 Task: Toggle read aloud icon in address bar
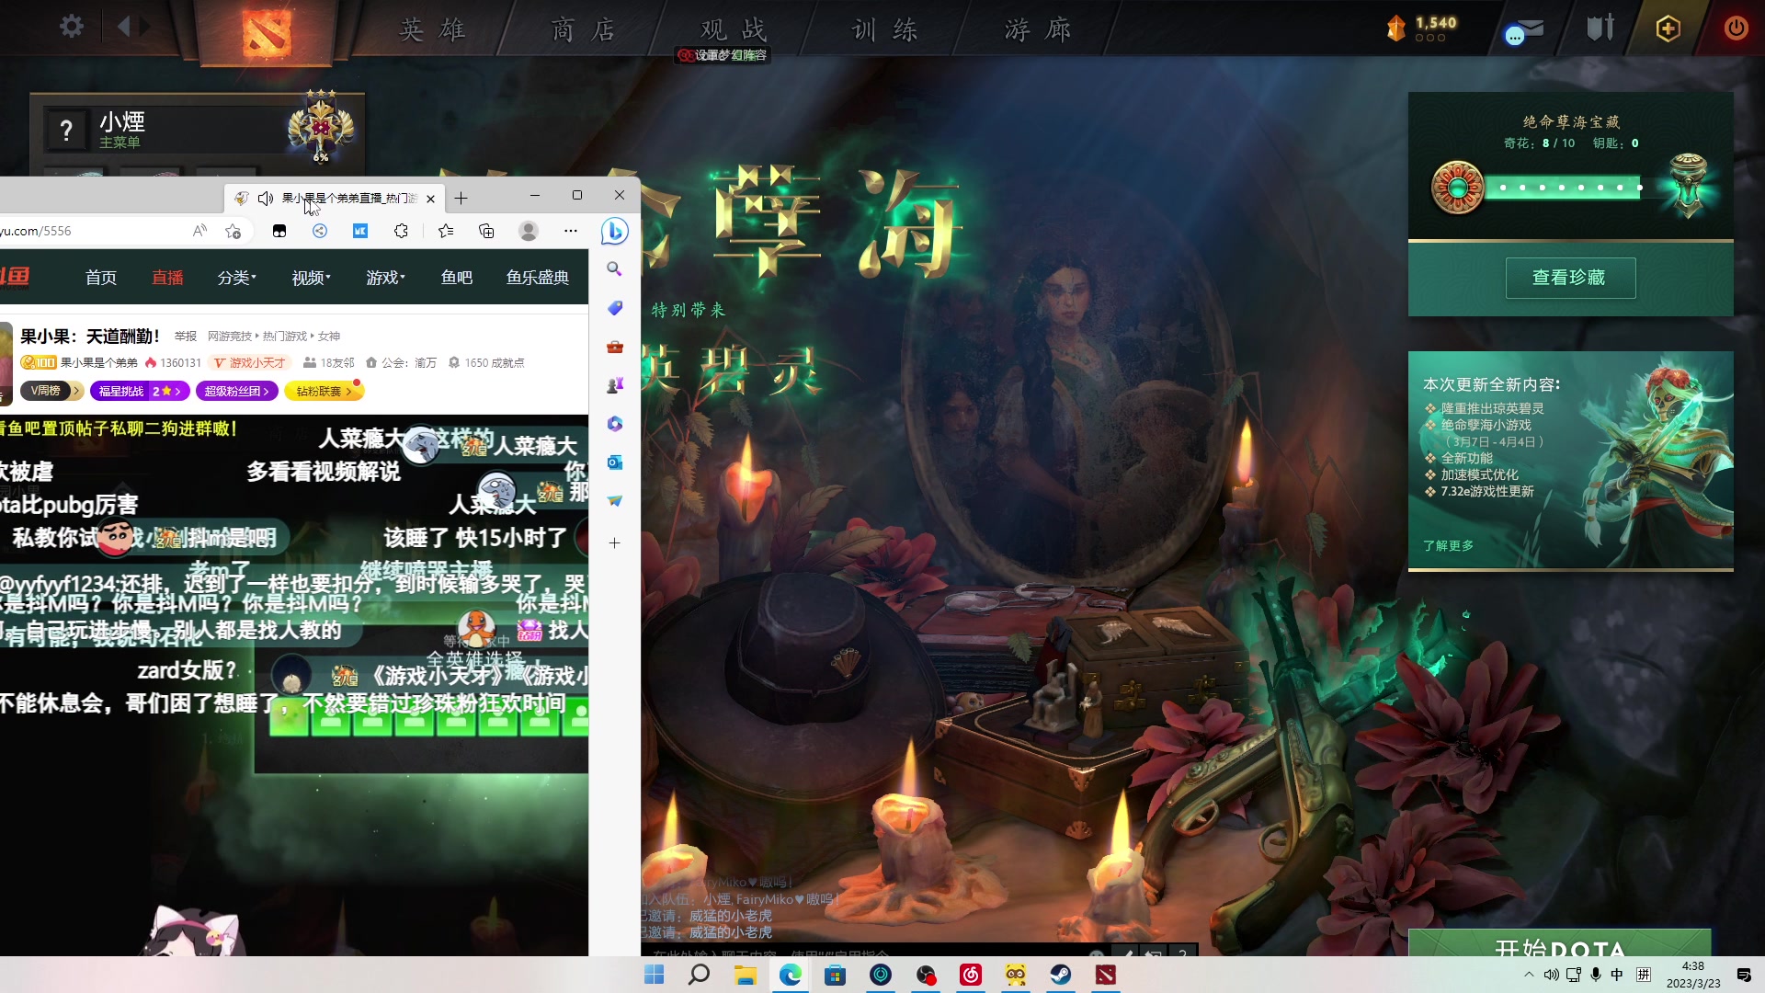tap(199, 231)
